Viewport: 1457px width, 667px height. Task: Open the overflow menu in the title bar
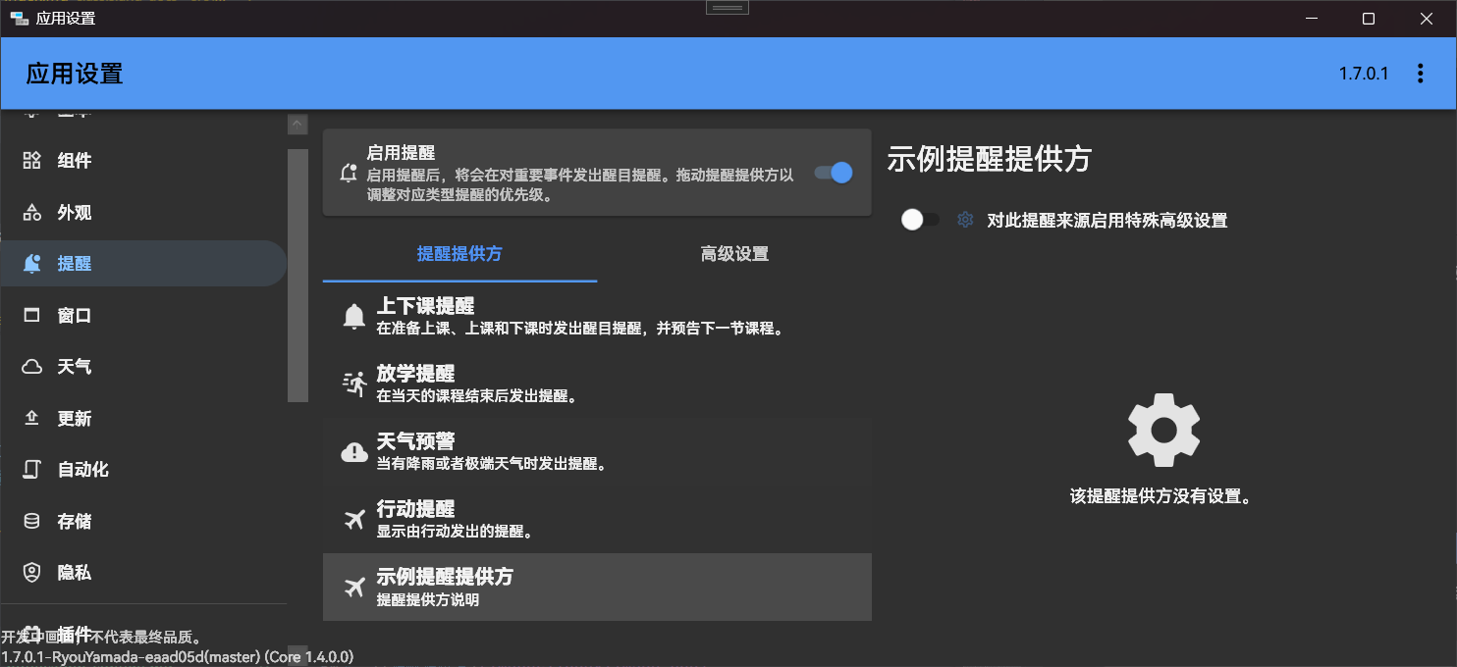pyautogui.click(x=1420, y=72)
